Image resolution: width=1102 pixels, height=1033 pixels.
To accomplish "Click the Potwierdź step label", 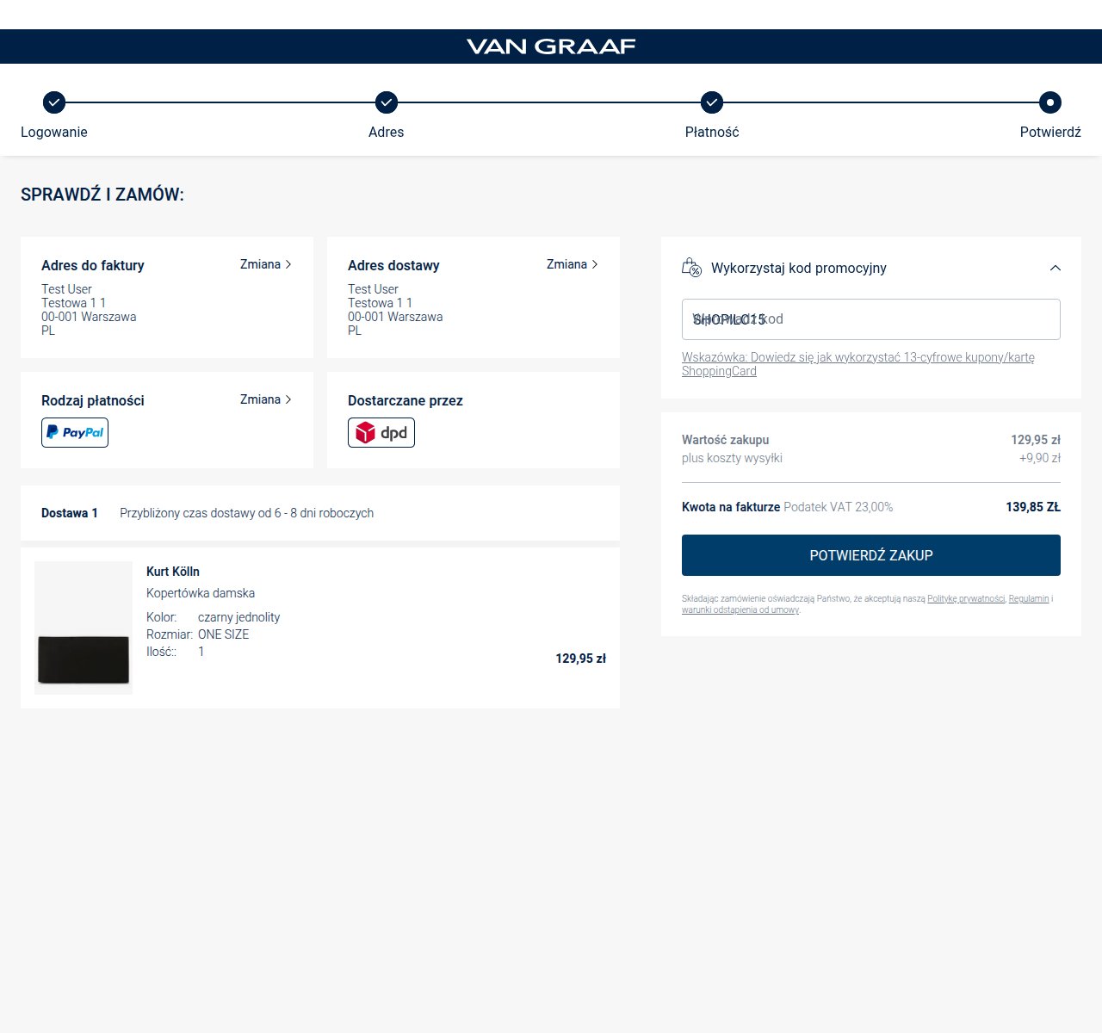I will (x=1050, y=132).
